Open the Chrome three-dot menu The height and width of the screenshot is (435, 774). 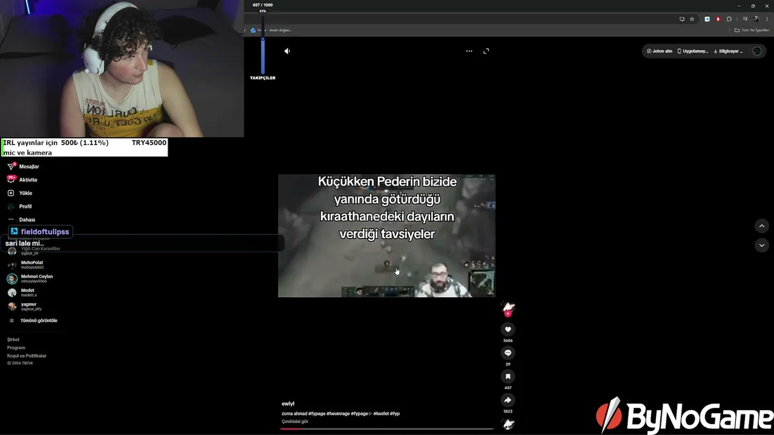coord(767,19)
